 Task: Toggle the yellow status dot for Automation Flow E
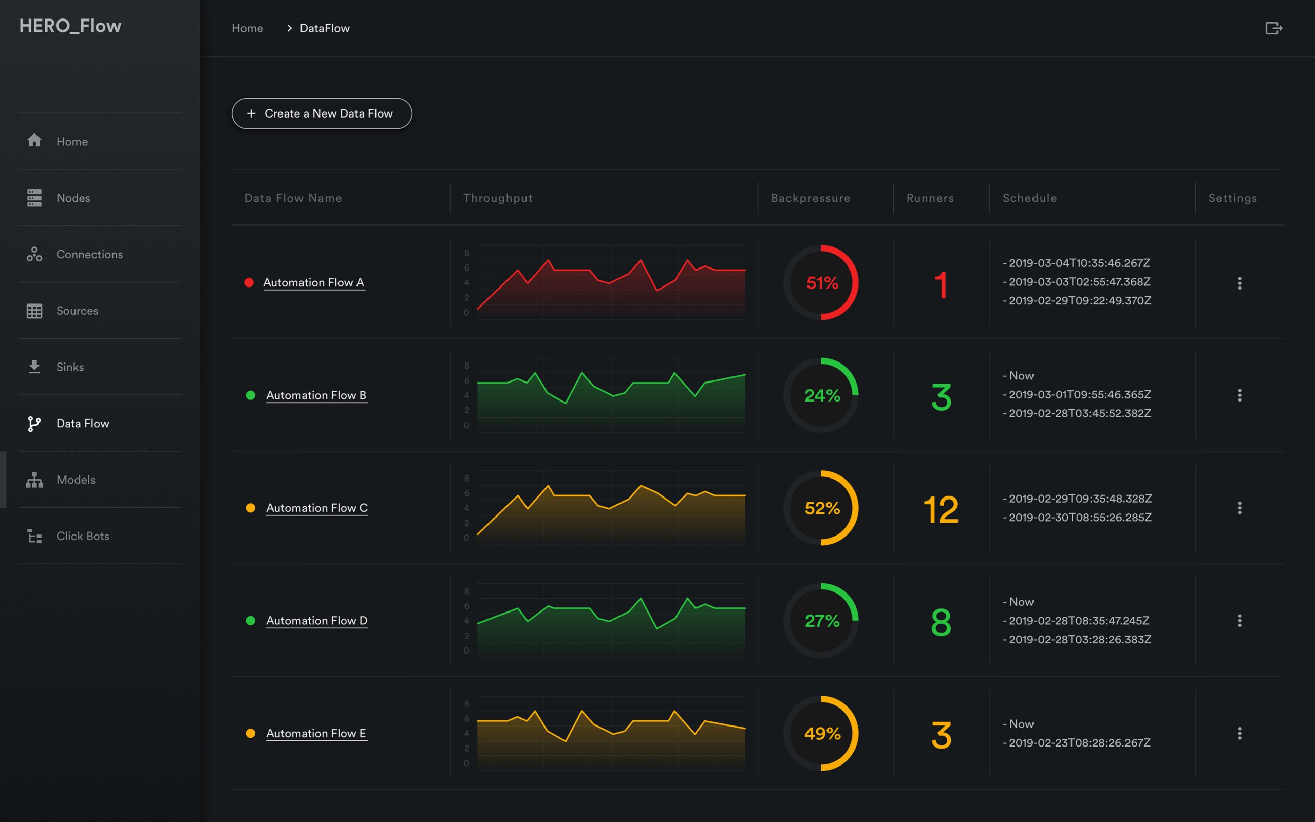click(x=251, y=733)
